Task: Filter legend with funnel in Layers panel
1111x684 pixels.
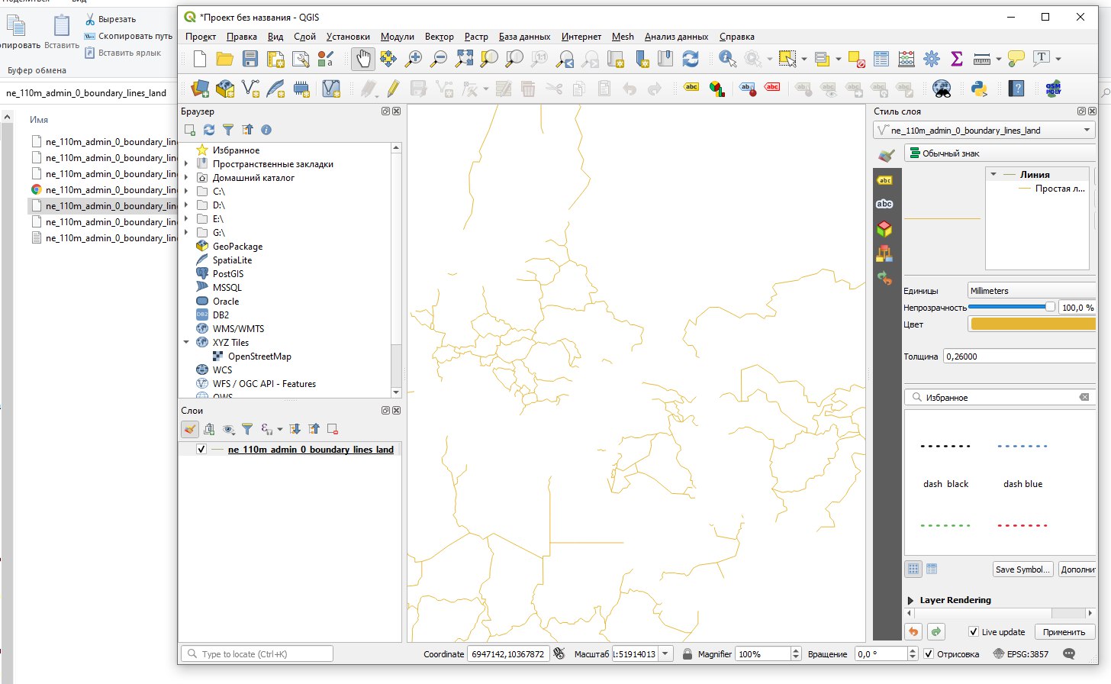Action: coord(247,429)
